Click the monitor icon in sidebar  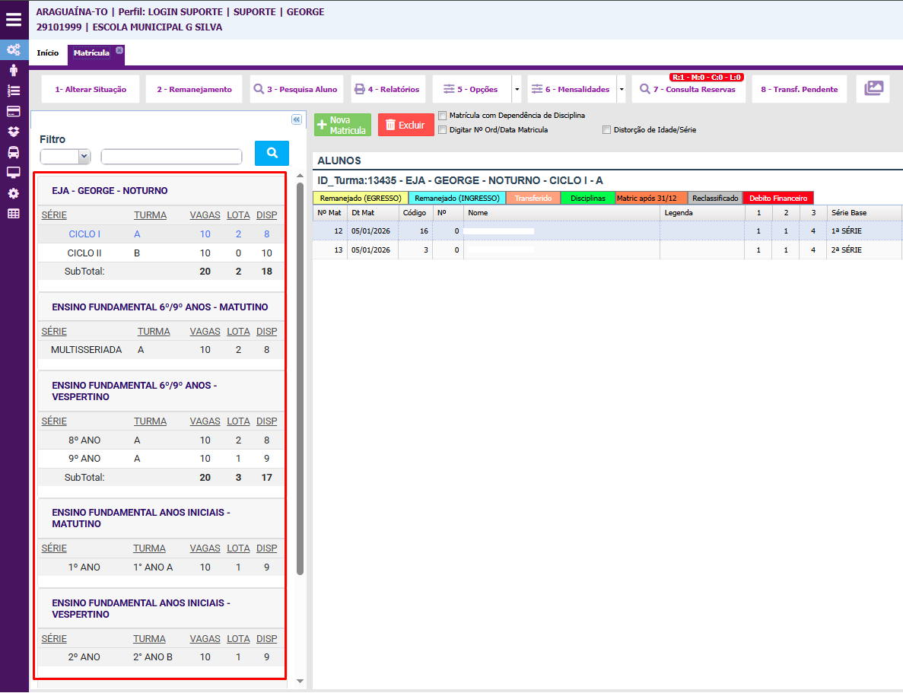[x=14, y=173]
